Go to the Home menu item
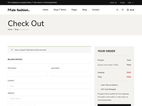Screen dimensions: 142x106 [45, 10]
